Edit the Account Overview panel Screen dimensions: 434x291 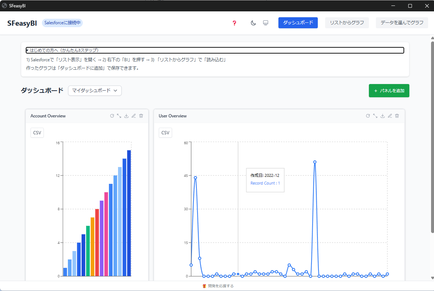click(134, 116)
